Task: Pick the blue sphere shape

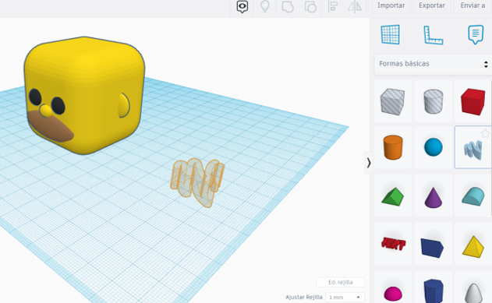Action: click(434, 147)
